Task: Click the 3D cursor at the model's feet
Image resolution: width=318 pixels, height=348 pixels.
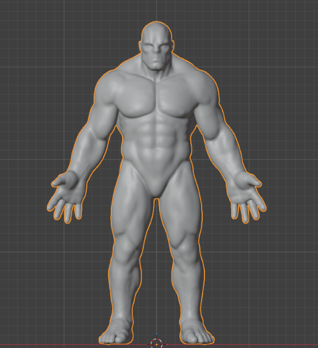Action: [157, 344]
